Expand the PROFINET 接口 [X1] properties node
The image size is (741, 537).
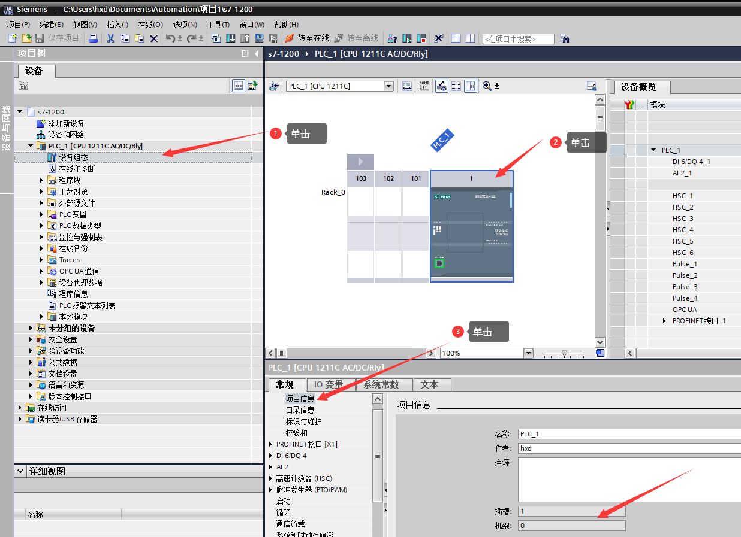tap(270, 444)
